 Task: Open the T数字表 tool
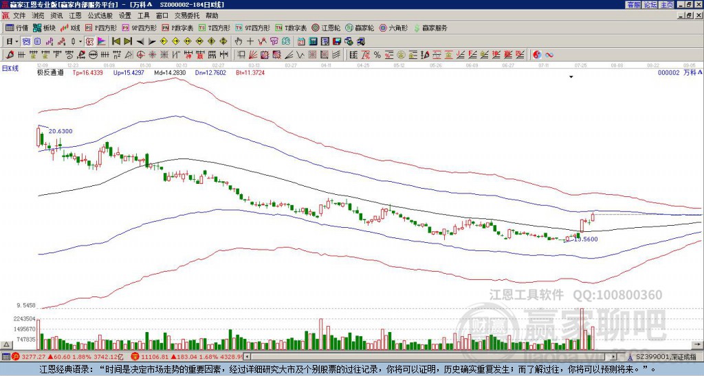pos(291,27)
